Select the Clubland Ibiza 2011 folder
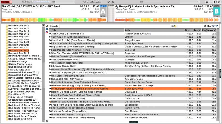 [x=19, y=70]
